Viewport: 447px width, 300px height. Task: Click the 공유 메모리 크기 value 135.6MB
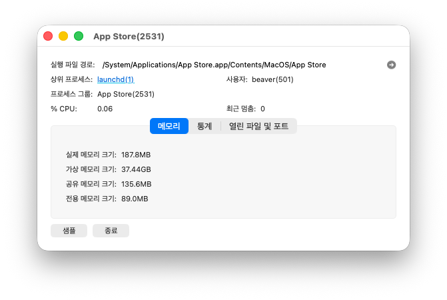[x=136, y=184]
